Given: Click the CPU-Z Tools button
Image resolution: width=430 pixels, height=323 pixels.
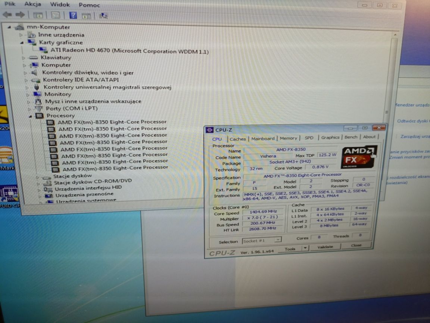Looking at the screenshot, I should click(290, 249).
